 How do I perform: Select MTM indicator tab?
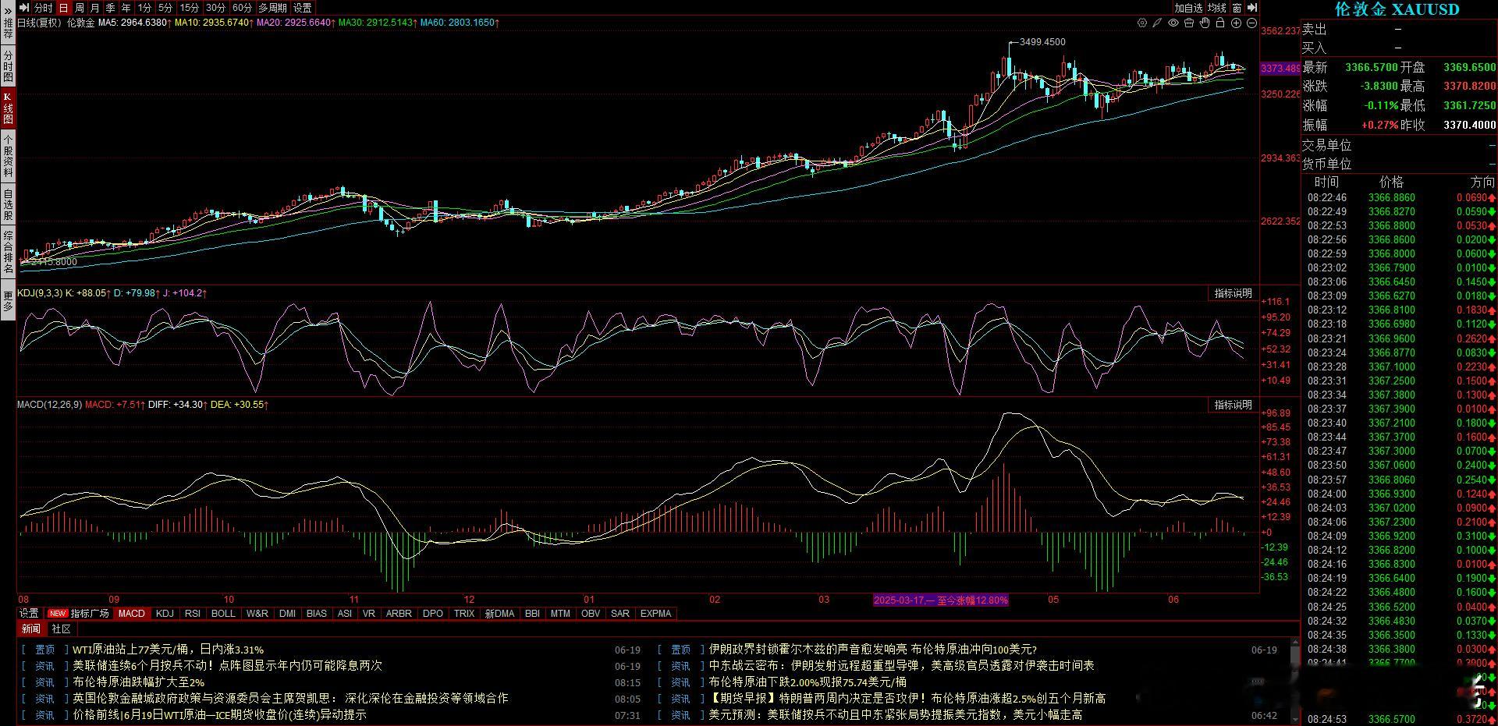(560, 613)
